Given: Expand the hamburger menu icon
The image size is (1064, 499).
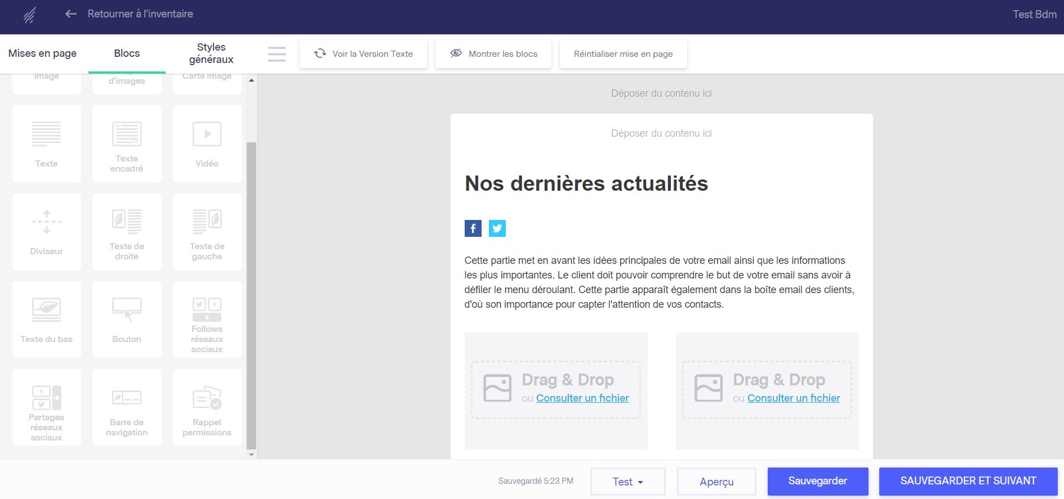Looking at the screenshot, I should pos(277,54).
